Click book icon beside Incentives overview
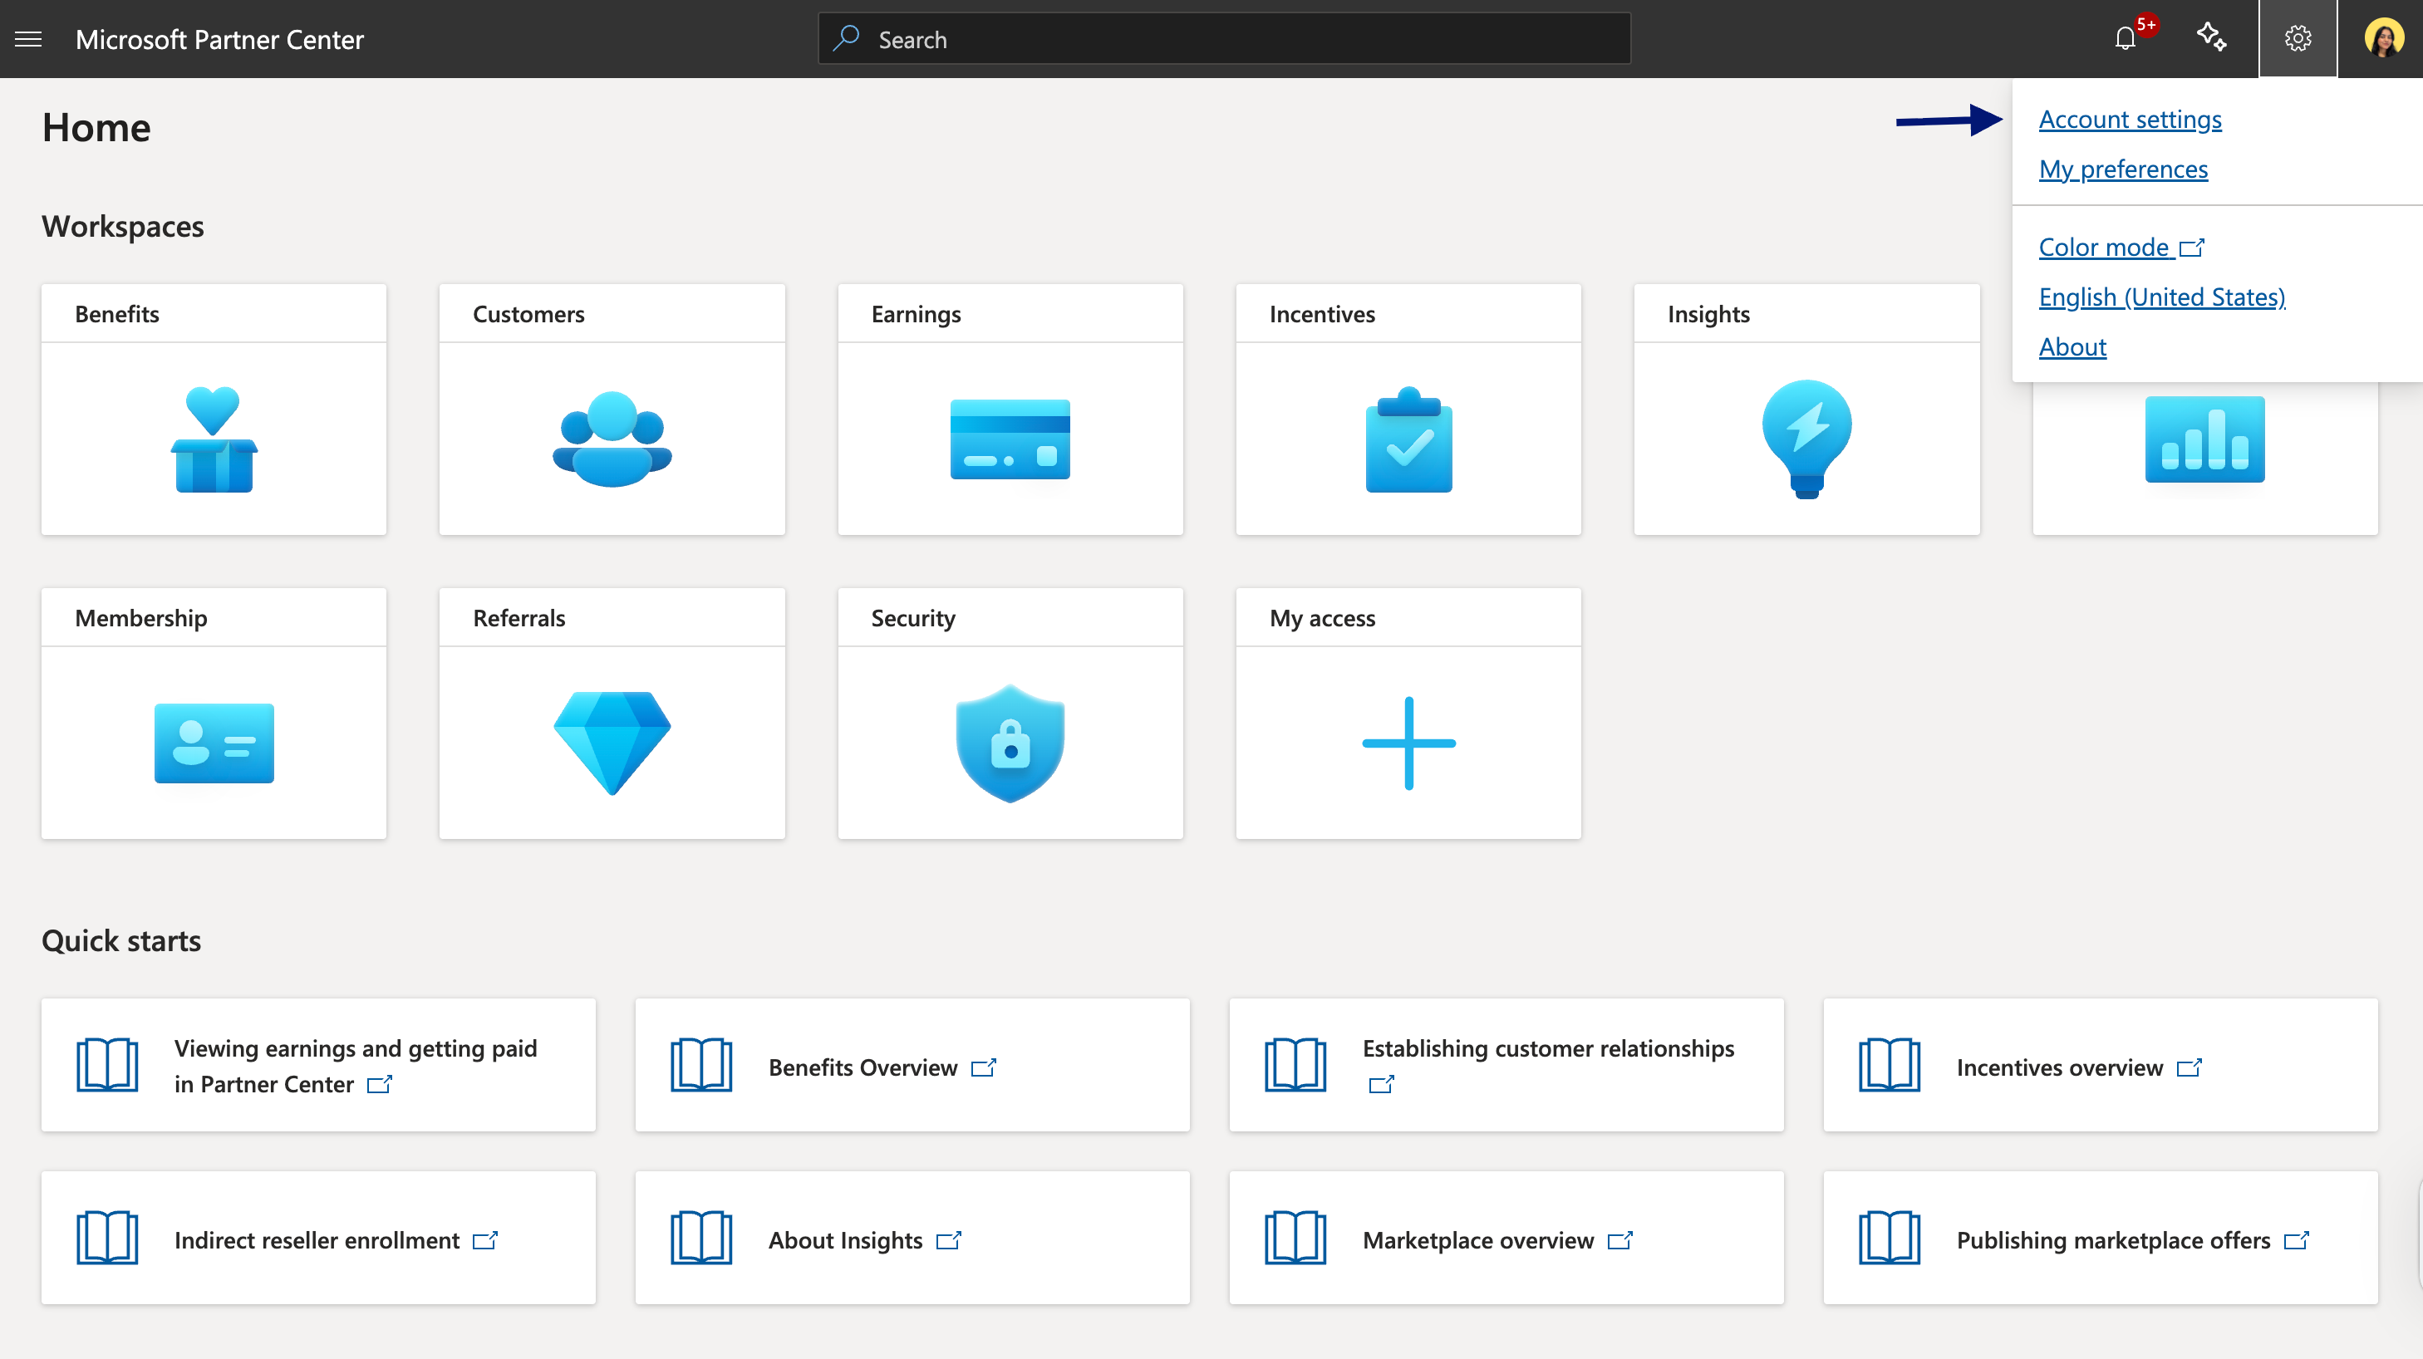 click(1890, 1065)
